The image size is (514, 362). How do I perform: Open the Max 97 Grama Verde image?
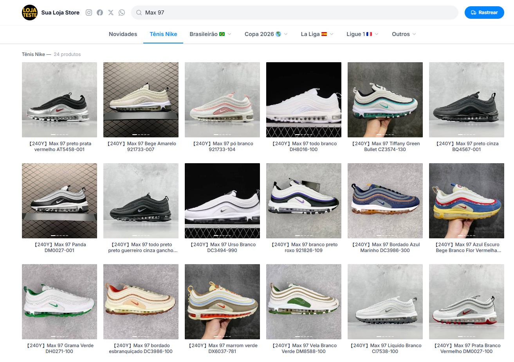pos(60,302)
